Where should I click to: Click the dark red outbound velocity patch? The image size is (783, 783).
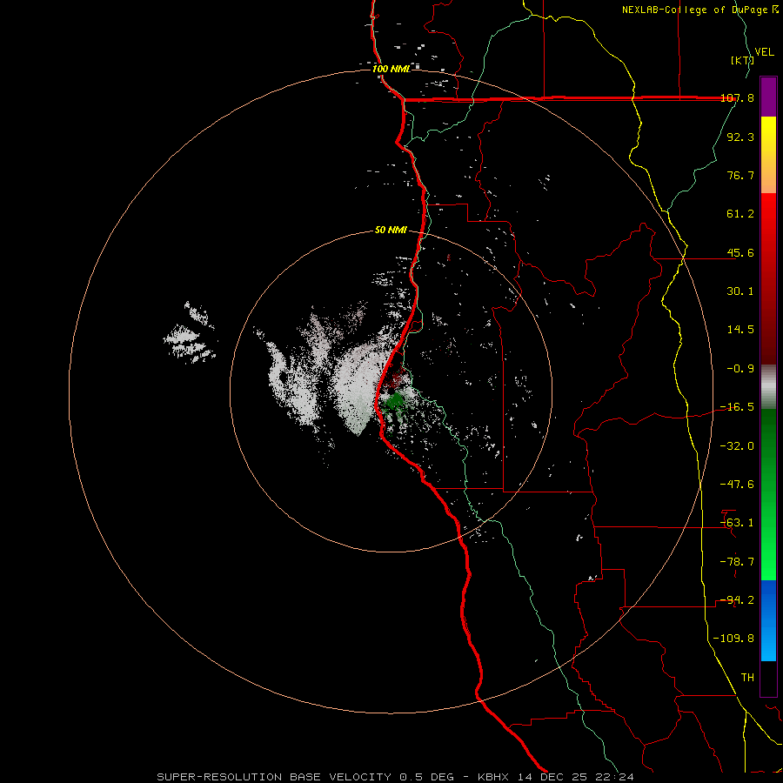coord(396,379)
